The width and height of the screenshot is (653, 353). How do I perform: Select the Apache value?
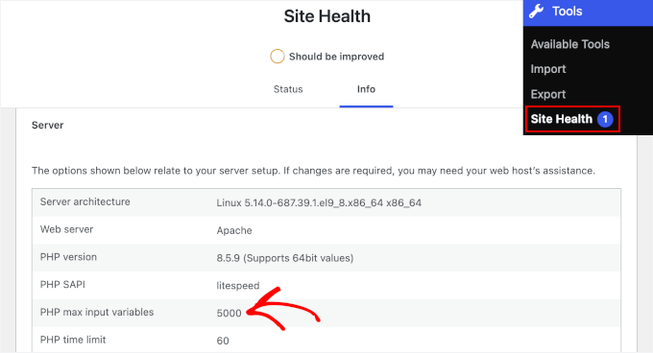(234, 231)
